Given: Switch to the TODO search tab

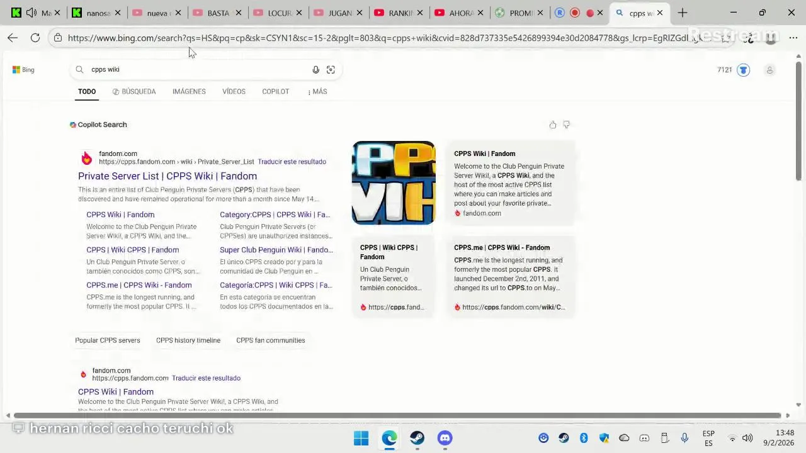Looking at the screenshot, I should pyautogui.click(x=87, y=92).
